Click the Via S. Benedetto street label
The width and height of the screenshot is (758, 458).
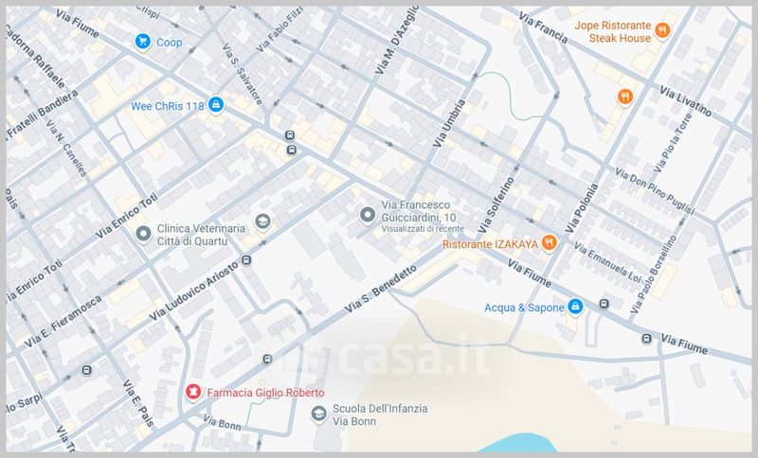pos(381,289)
